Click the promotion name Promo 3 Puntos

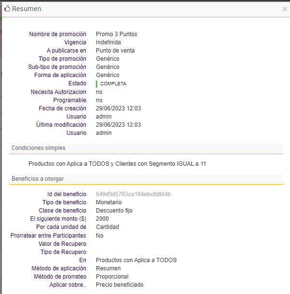pos(117,34)
